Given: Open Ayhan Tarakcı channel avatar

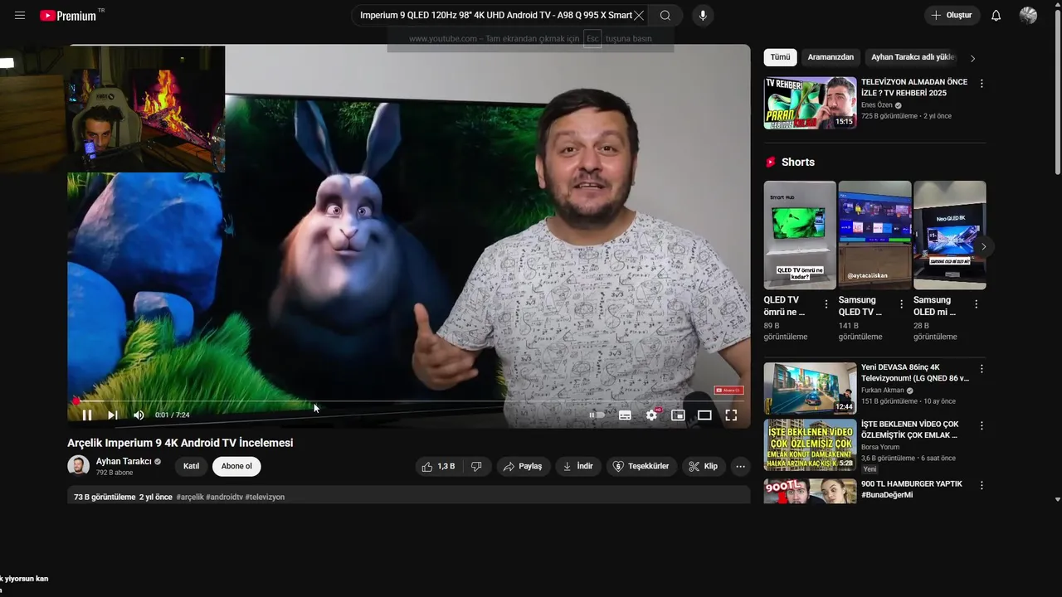Looking at the screenshot, I should [78, 466].
